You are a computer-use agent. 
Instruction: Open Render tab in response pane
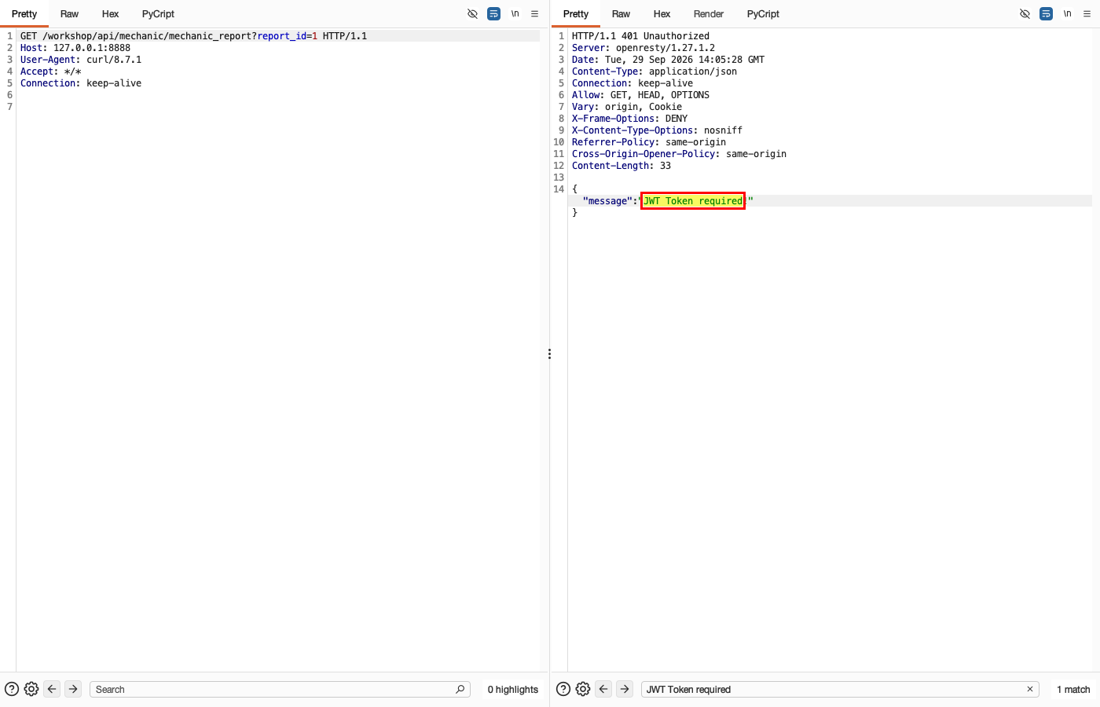(709, 14)
